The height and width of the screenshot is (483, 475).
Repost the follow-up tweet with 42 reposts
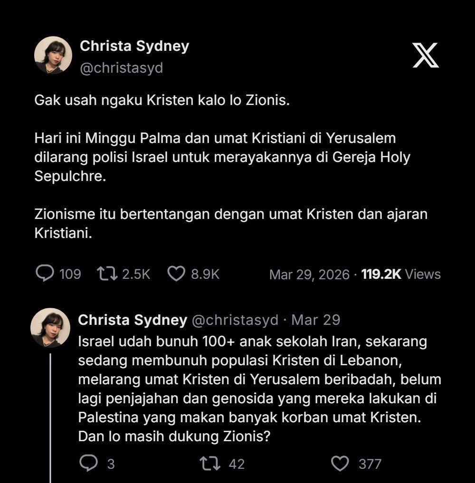coord(210,463)
